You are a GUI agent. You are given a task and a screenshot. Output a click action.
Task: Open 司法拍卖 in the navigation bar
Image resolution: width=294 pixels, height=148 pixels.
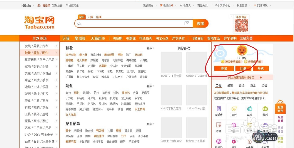coord(146,38)
